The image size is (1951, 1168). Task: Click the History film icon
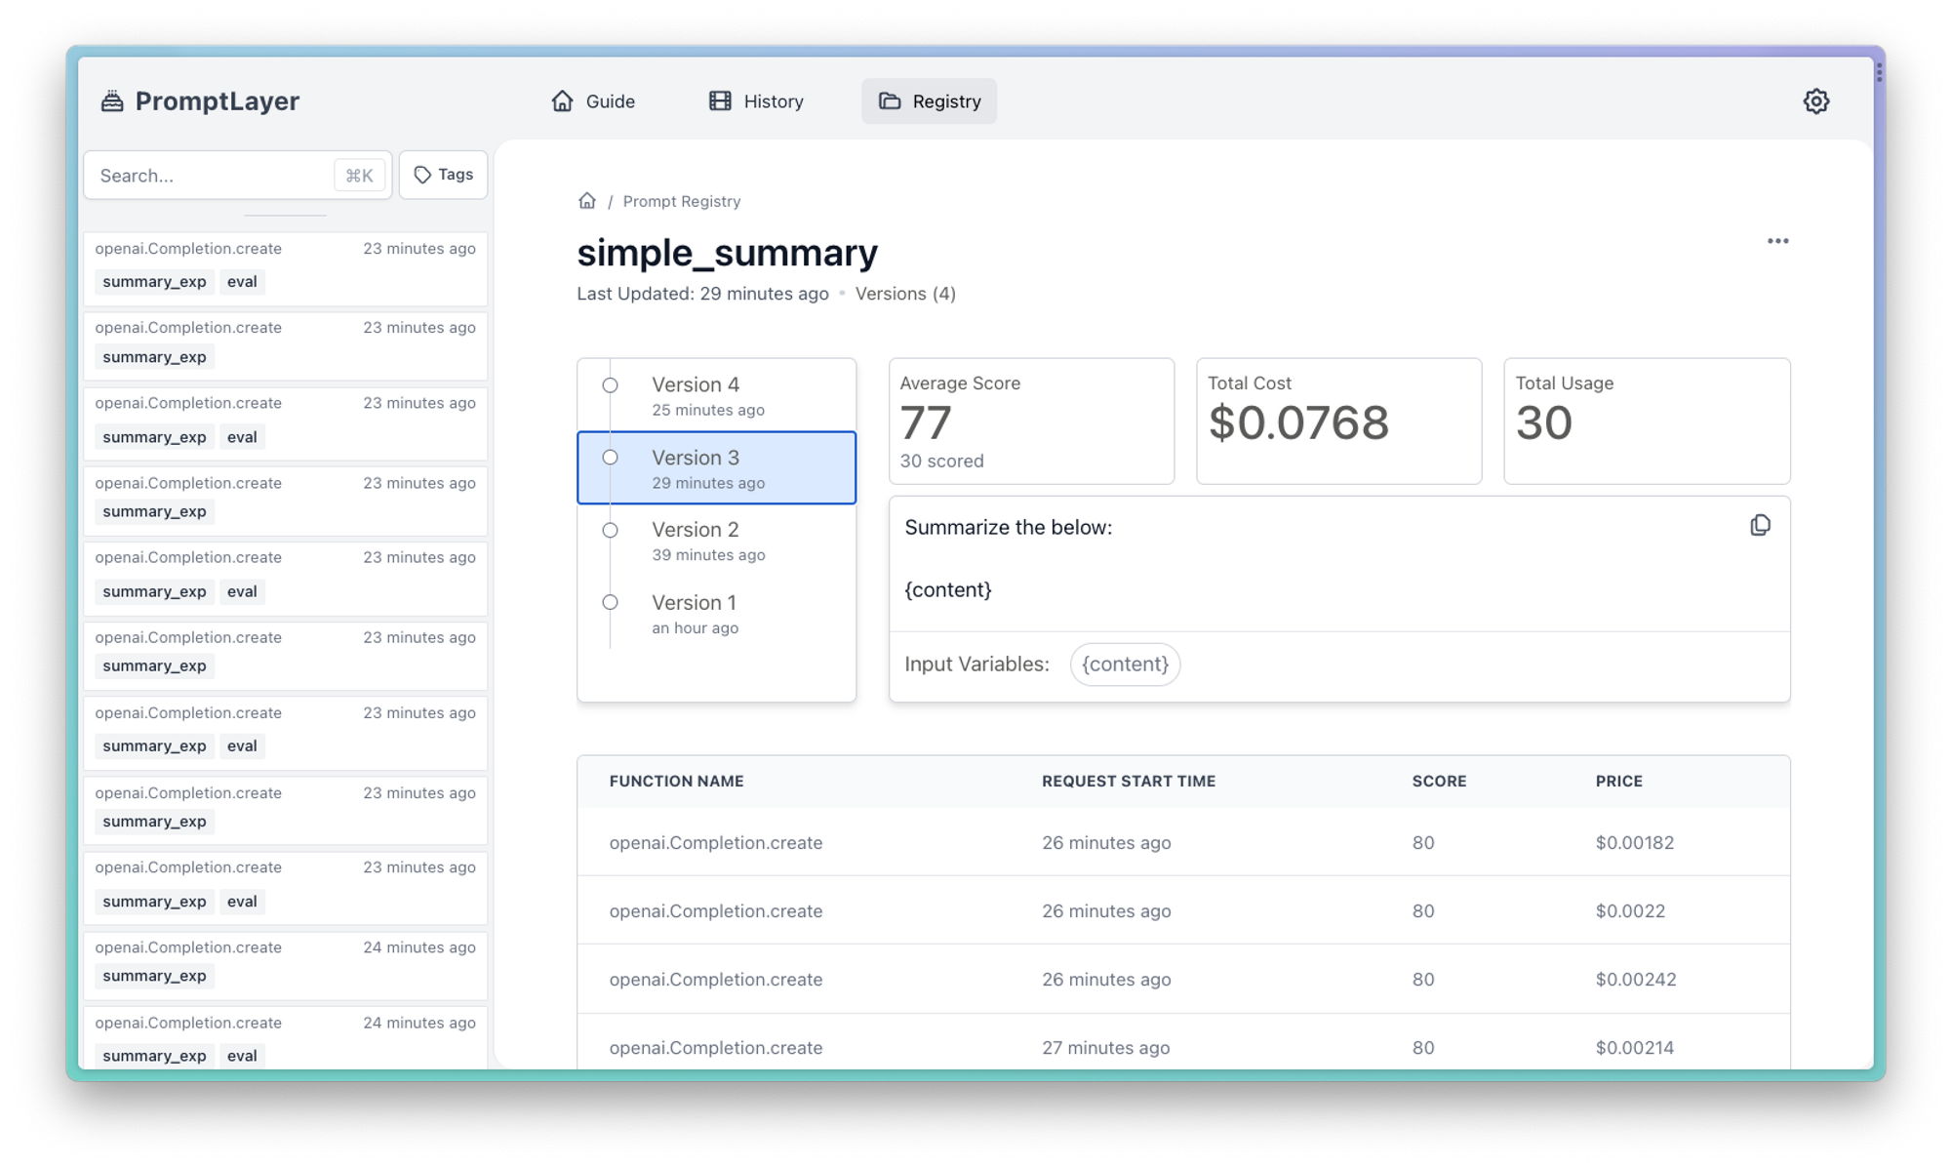720,101
